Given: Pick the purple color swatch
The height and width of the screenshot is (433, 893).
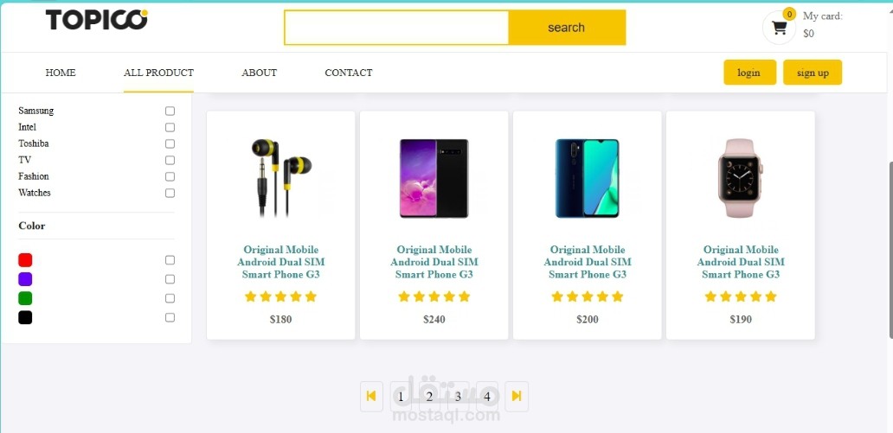Looking at the screenshot, I should 25,279.
